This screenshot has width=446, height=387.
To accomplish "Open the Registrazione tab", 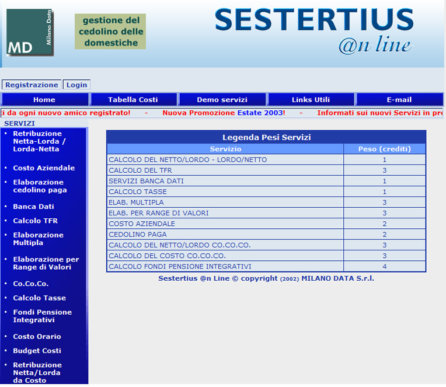I will (32, 85).
